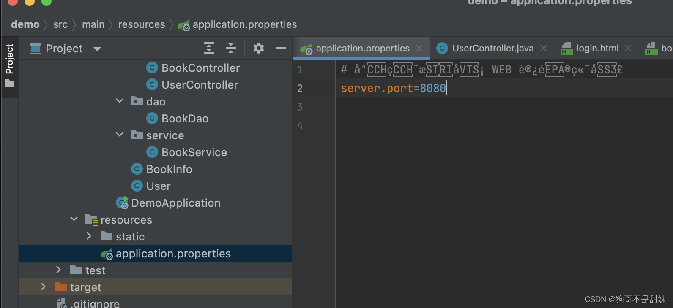673x308 pixels.
Task: Close the login.html tab
Action: 628,49
